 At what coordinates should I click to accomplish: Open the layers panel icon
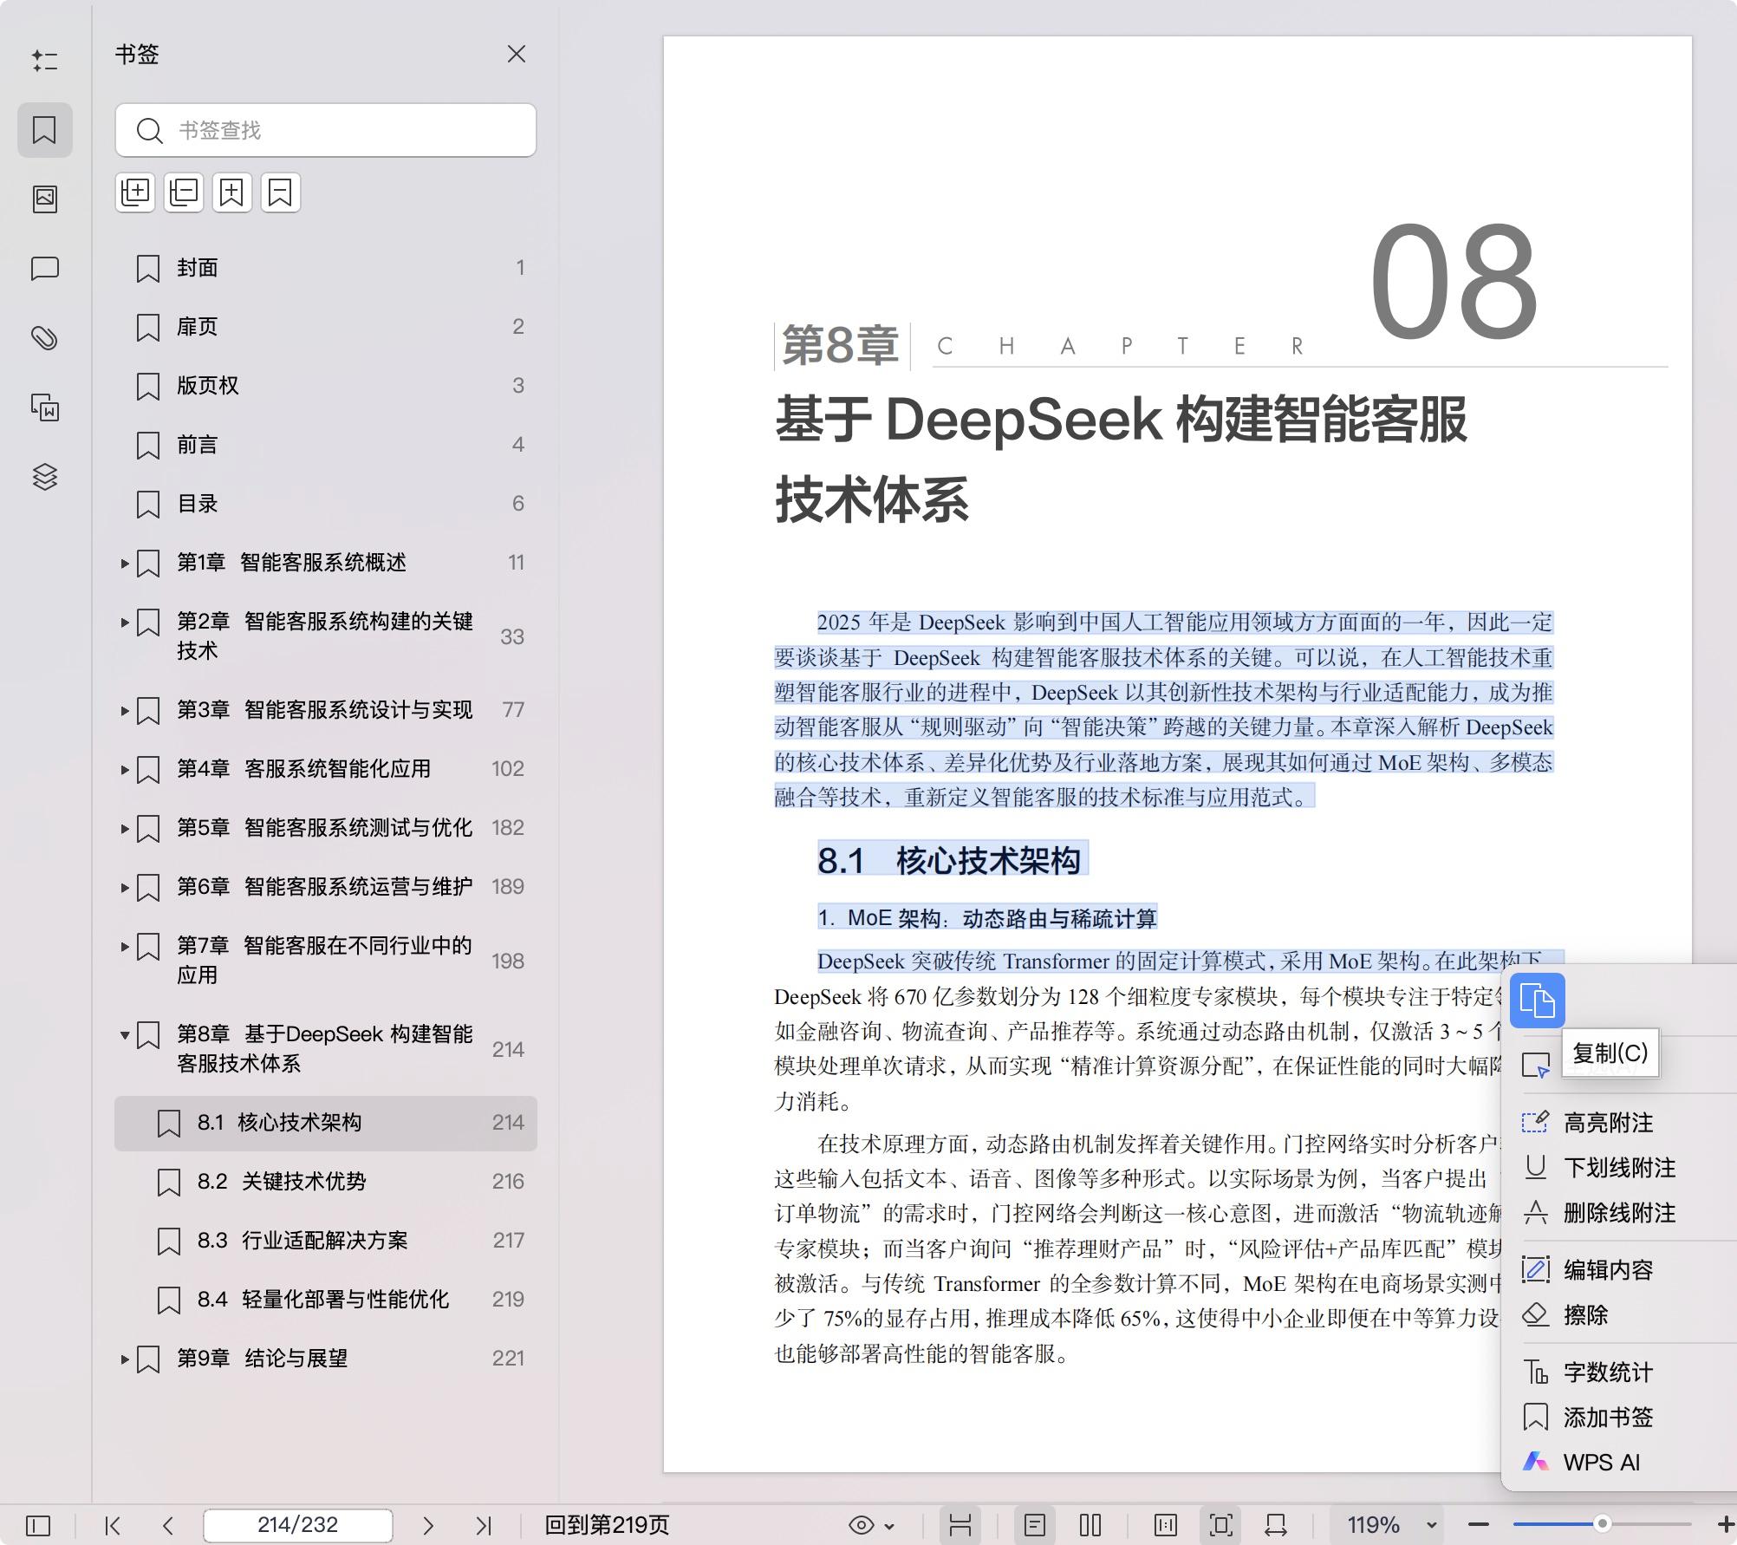[45, 477]
